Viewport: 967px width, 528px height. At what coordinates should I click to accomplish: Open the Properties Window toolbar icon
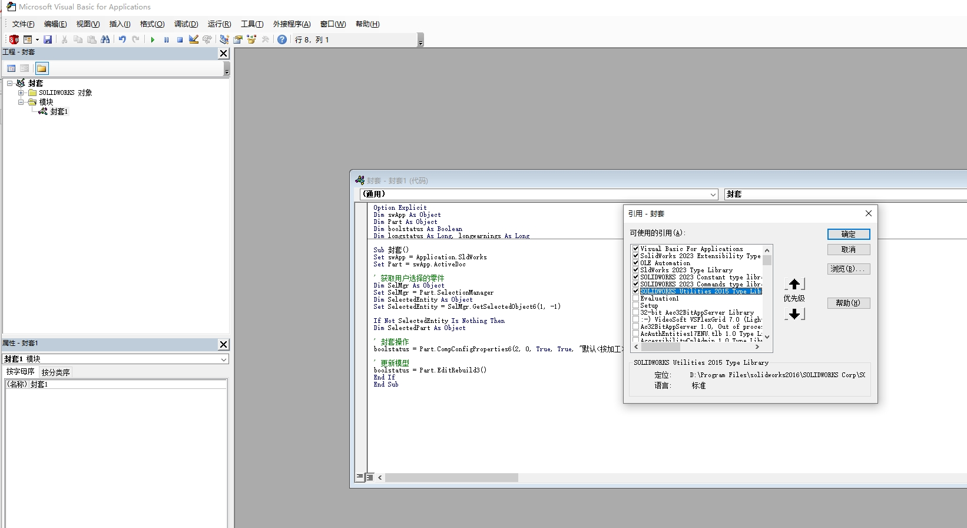click(238, 39)
